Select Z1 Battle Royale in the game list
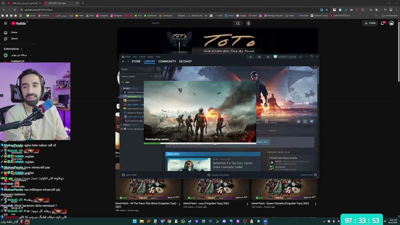 (x=133, y=121)
